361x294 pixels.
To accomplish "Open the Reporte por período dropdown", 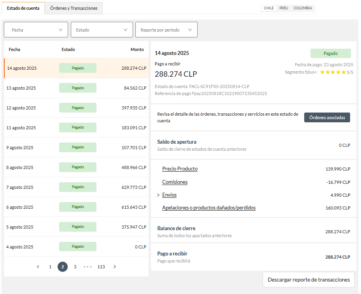I will click(166, 30).
